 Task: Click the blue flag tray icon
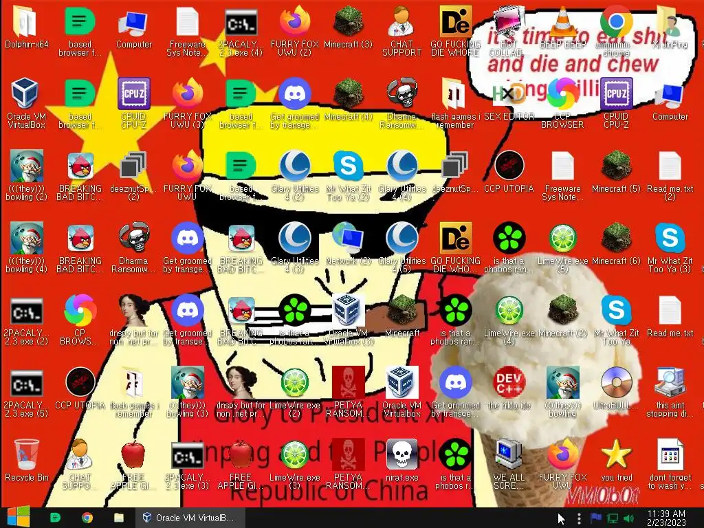(x=596, y=518)
